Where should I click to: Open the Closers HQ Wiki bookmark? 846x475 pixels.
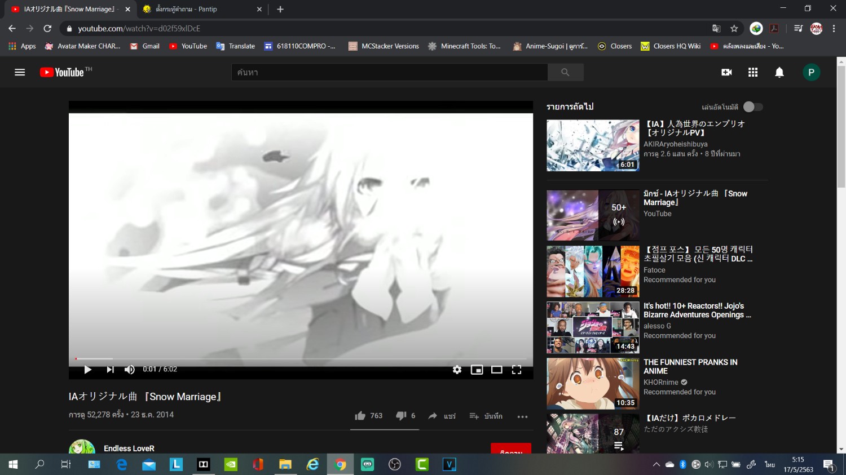(x=671, y=46)
